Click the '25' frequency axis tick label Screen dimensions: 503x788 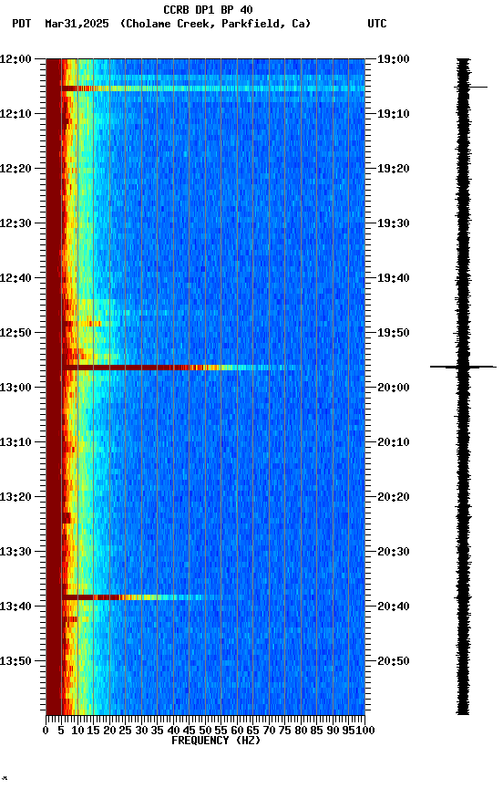pyautogui.click(x=125, y=731)
